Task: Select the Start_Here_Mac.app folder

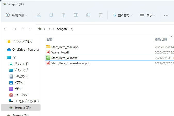Action: click(65, 47)
